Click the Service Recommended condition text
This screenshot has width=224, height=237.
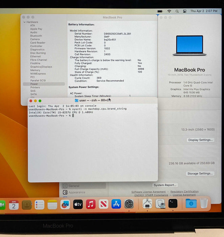coord(110,81)
